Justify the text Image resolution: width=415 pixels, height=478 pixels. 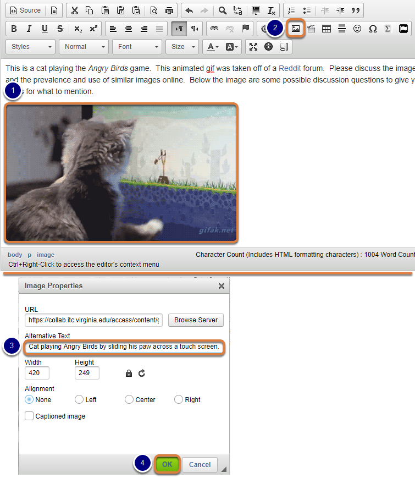159,29
